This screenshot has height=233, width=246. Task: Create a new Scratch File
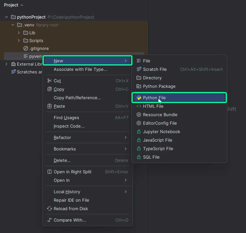pyautogui.click(x=179, y=69)
